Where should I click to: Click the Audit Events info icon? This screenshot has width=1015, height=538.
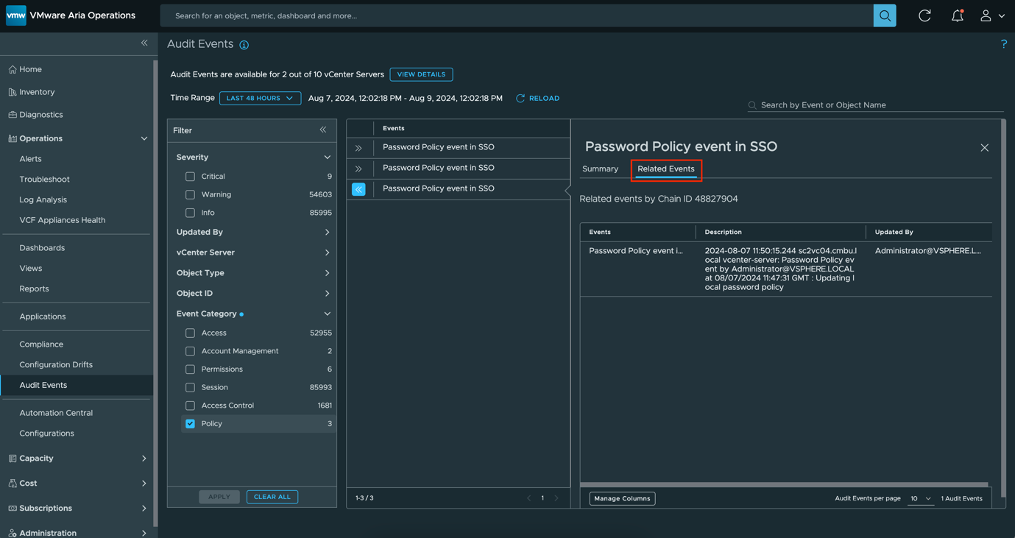point(244,45)
